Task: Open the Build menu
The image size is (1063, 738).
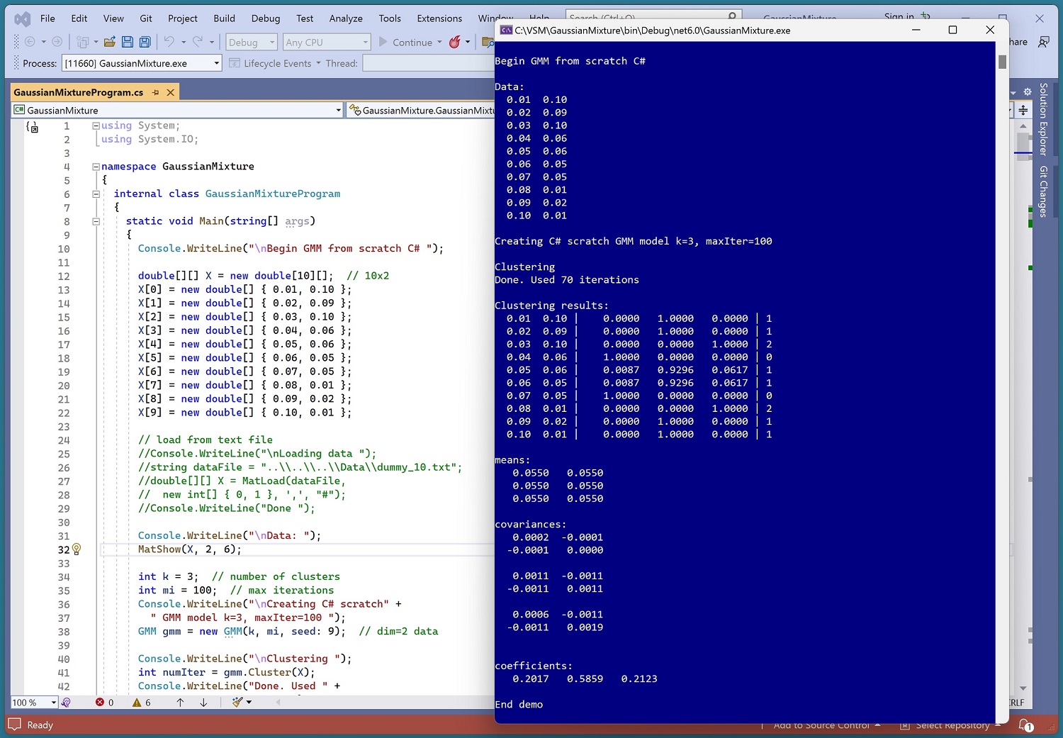Action: [x=224, y=18]
